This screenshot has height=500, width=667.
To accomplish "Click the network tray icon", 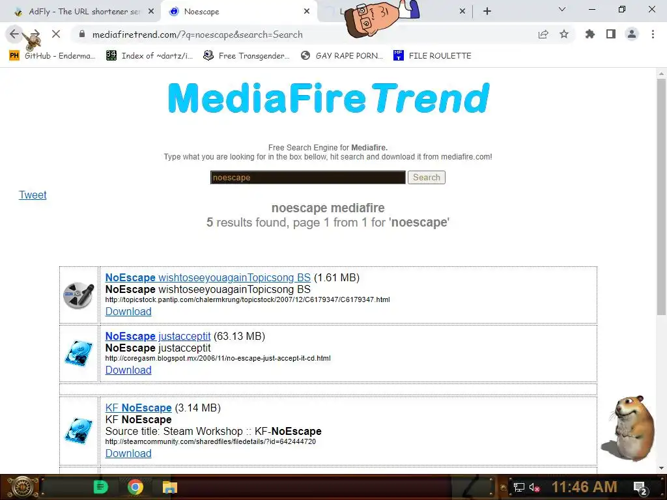I will pos(519,487).
